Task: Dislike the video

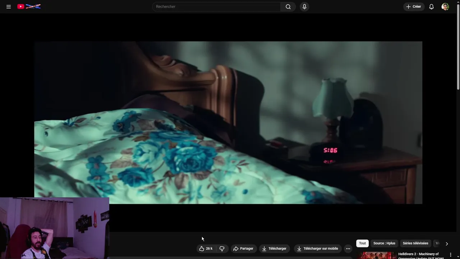Action: coord(222,249)
